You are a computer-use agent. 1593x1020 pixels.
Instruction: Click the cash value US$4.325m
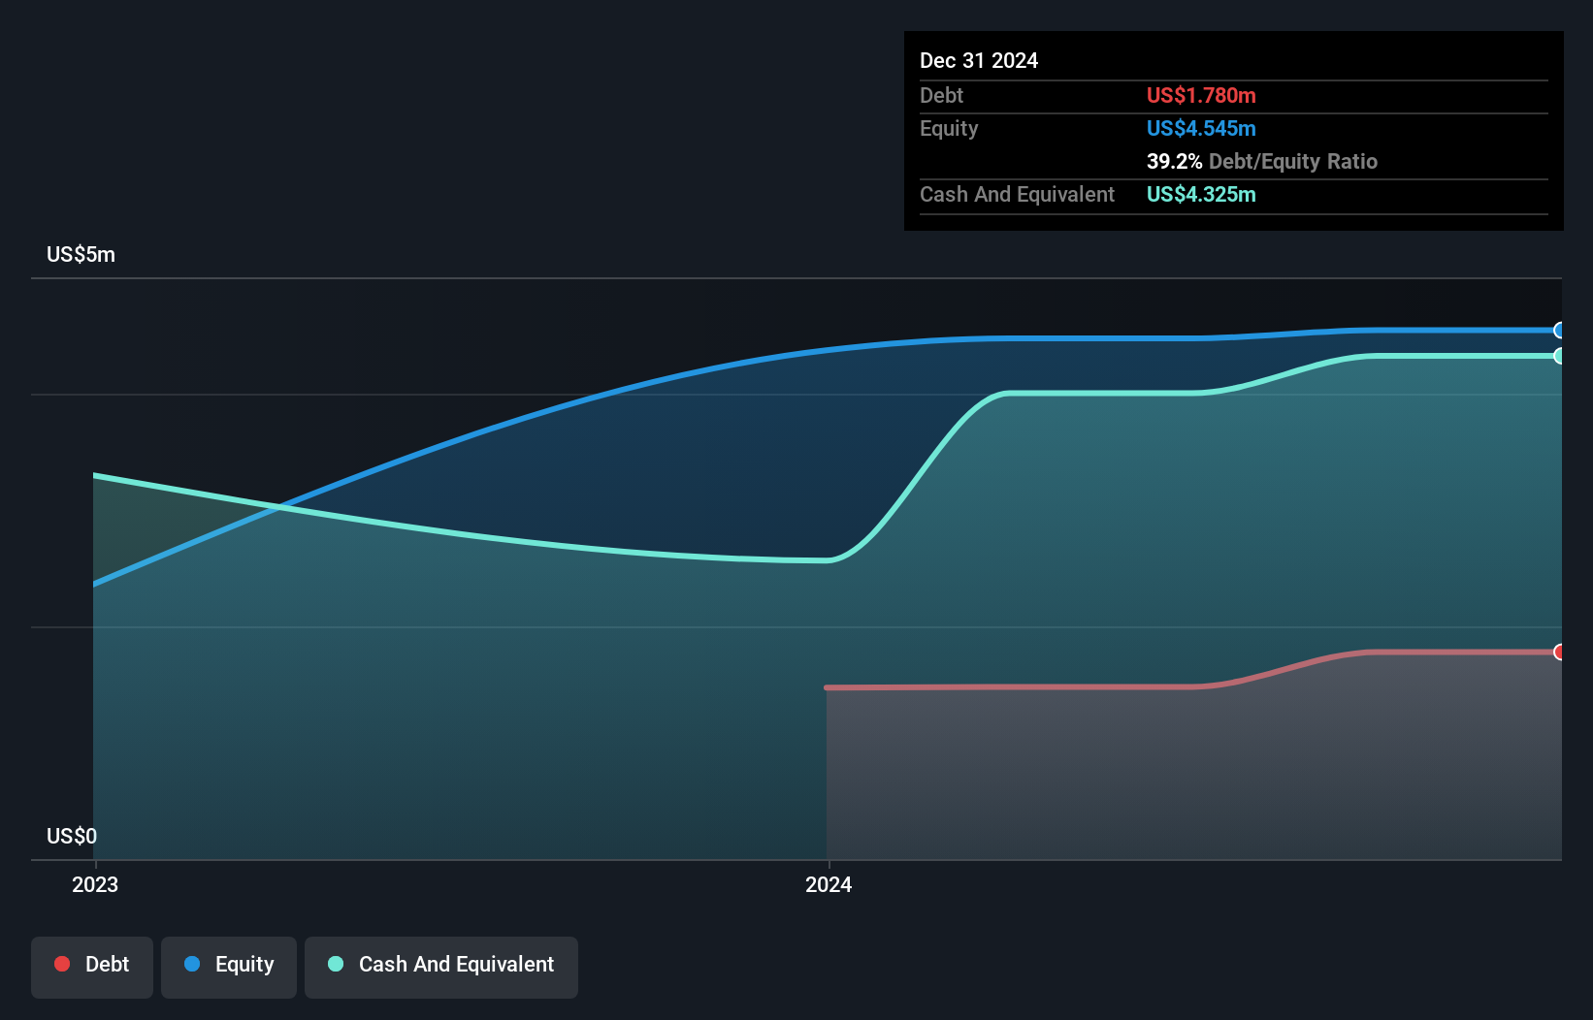point(1201,194)
